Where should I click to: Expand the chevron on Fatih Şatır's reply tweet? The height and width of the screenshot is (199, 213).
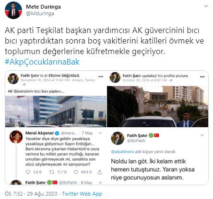click(202, 135)
